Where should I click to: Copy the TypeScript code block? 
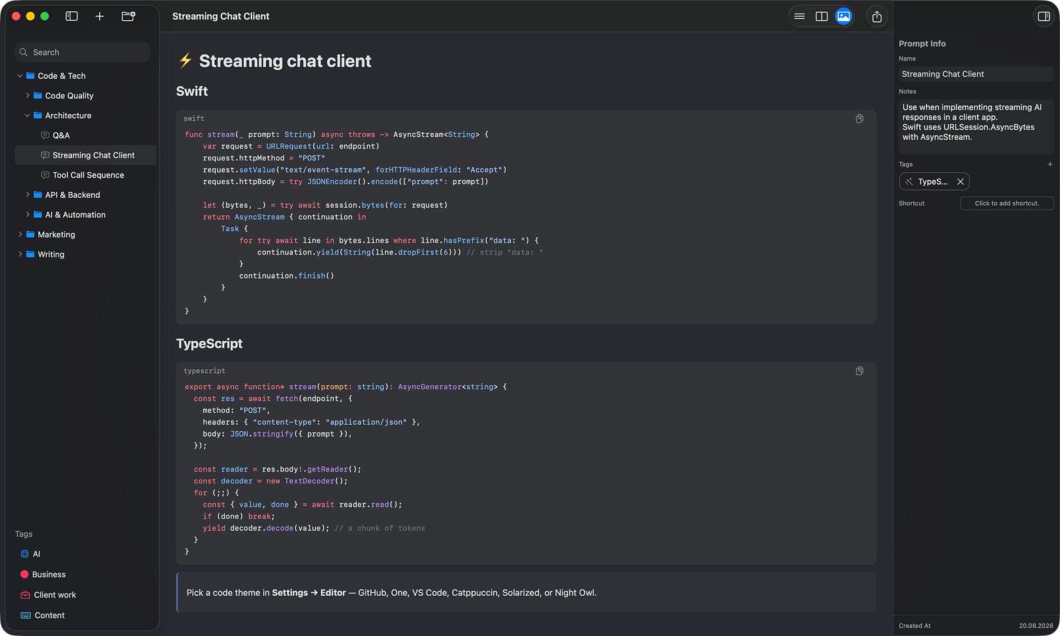[x=859, y=371]
